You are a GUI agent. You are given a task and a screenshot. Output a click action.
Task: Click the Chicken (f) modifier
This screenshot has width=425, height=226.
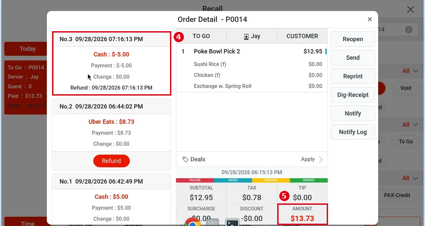tap(207, 75)
